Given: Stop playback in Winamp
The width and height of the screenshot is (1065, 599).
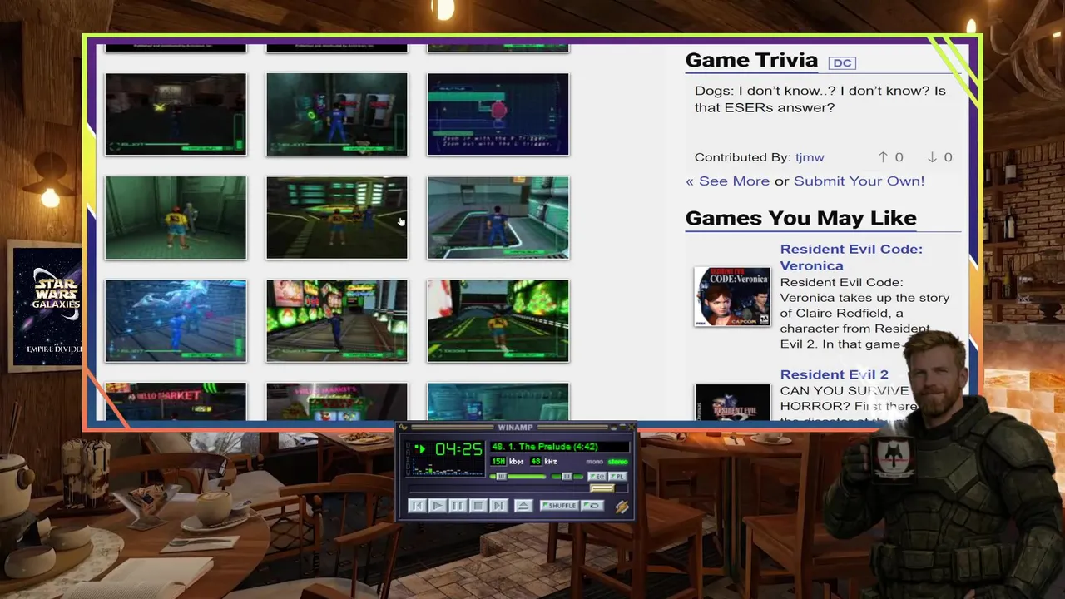Looking at the screenshot, I should [x=478, y=506].
